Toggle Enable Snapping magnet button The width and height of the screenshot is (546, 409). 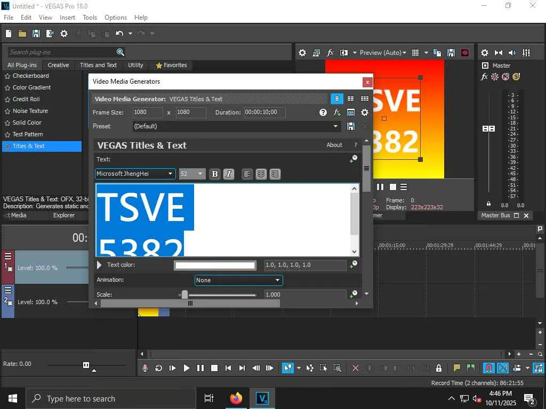[488, 368]
